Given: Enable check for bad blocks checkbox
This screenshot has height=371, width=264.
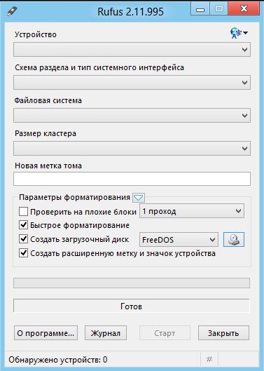Looking at the screenshot, I should tap(23, 212).
